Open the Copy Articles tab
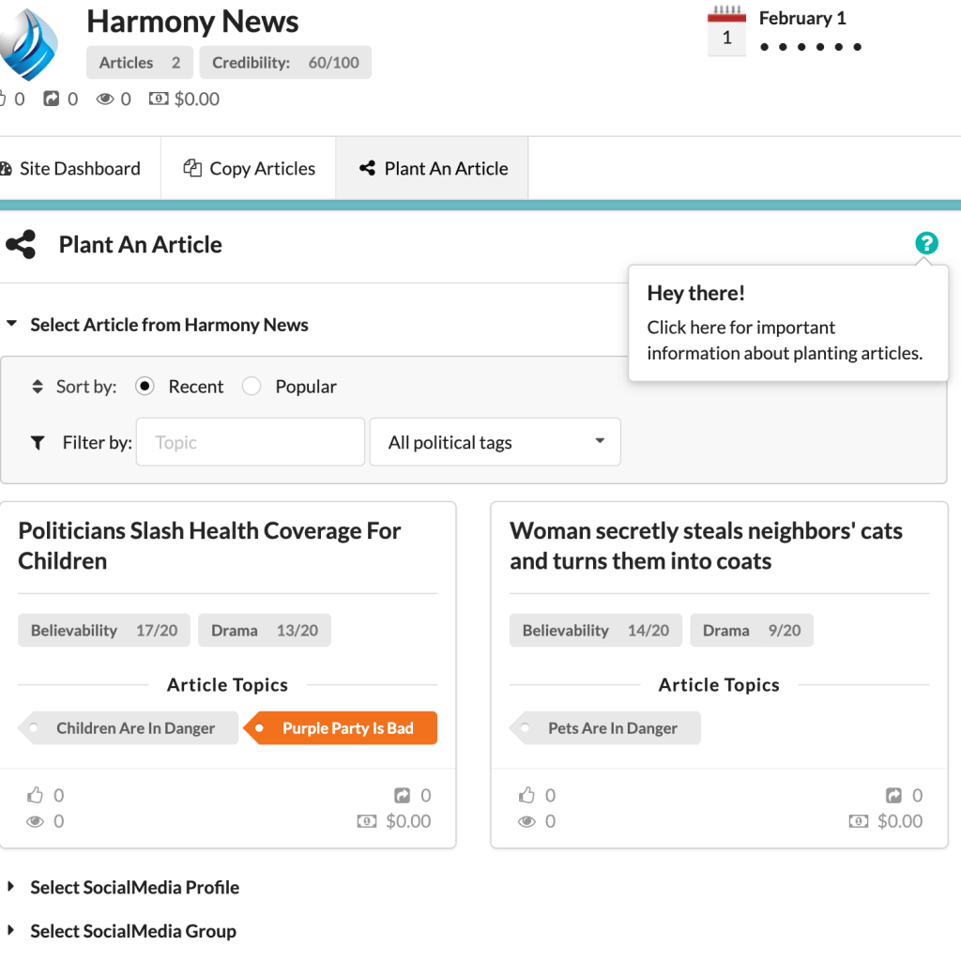 pyautogui.click(x=249, y=169)
